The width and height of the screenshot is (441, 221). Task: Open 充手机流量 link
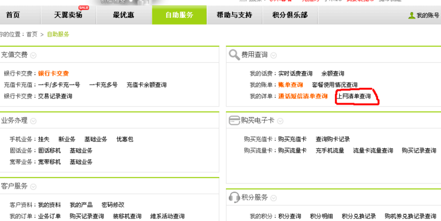coord(330,151)
